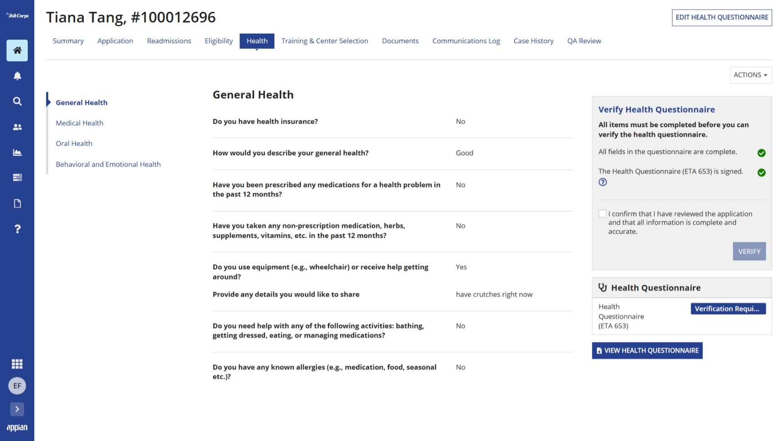784x441 pixels.
Task: Click green check for questionnaire signed
Action: (761, 173)
